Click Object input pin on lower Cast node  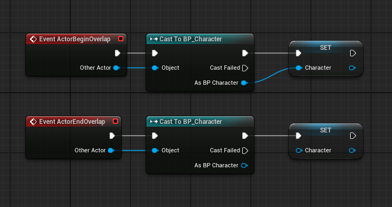tap(155, 150)
